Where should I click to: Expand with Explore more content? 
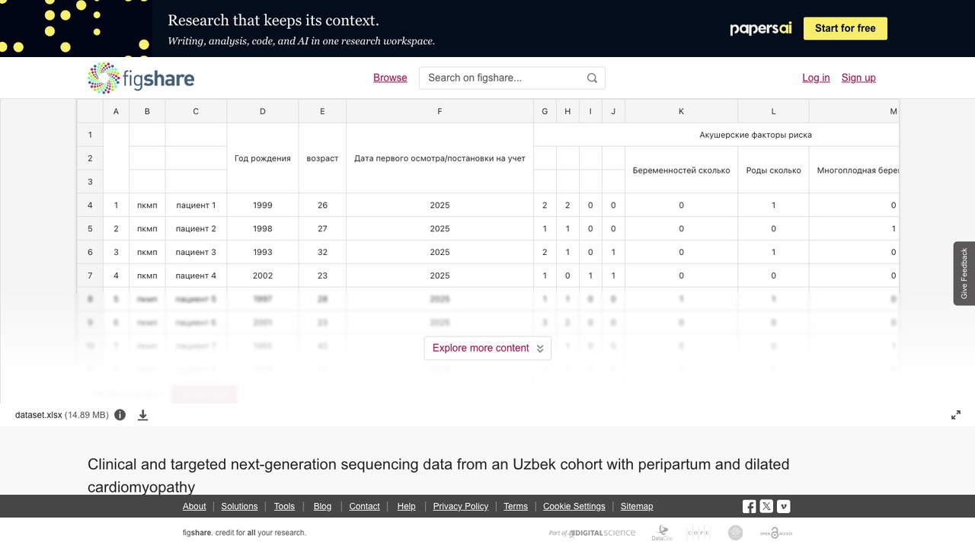(x=487, y=348)
